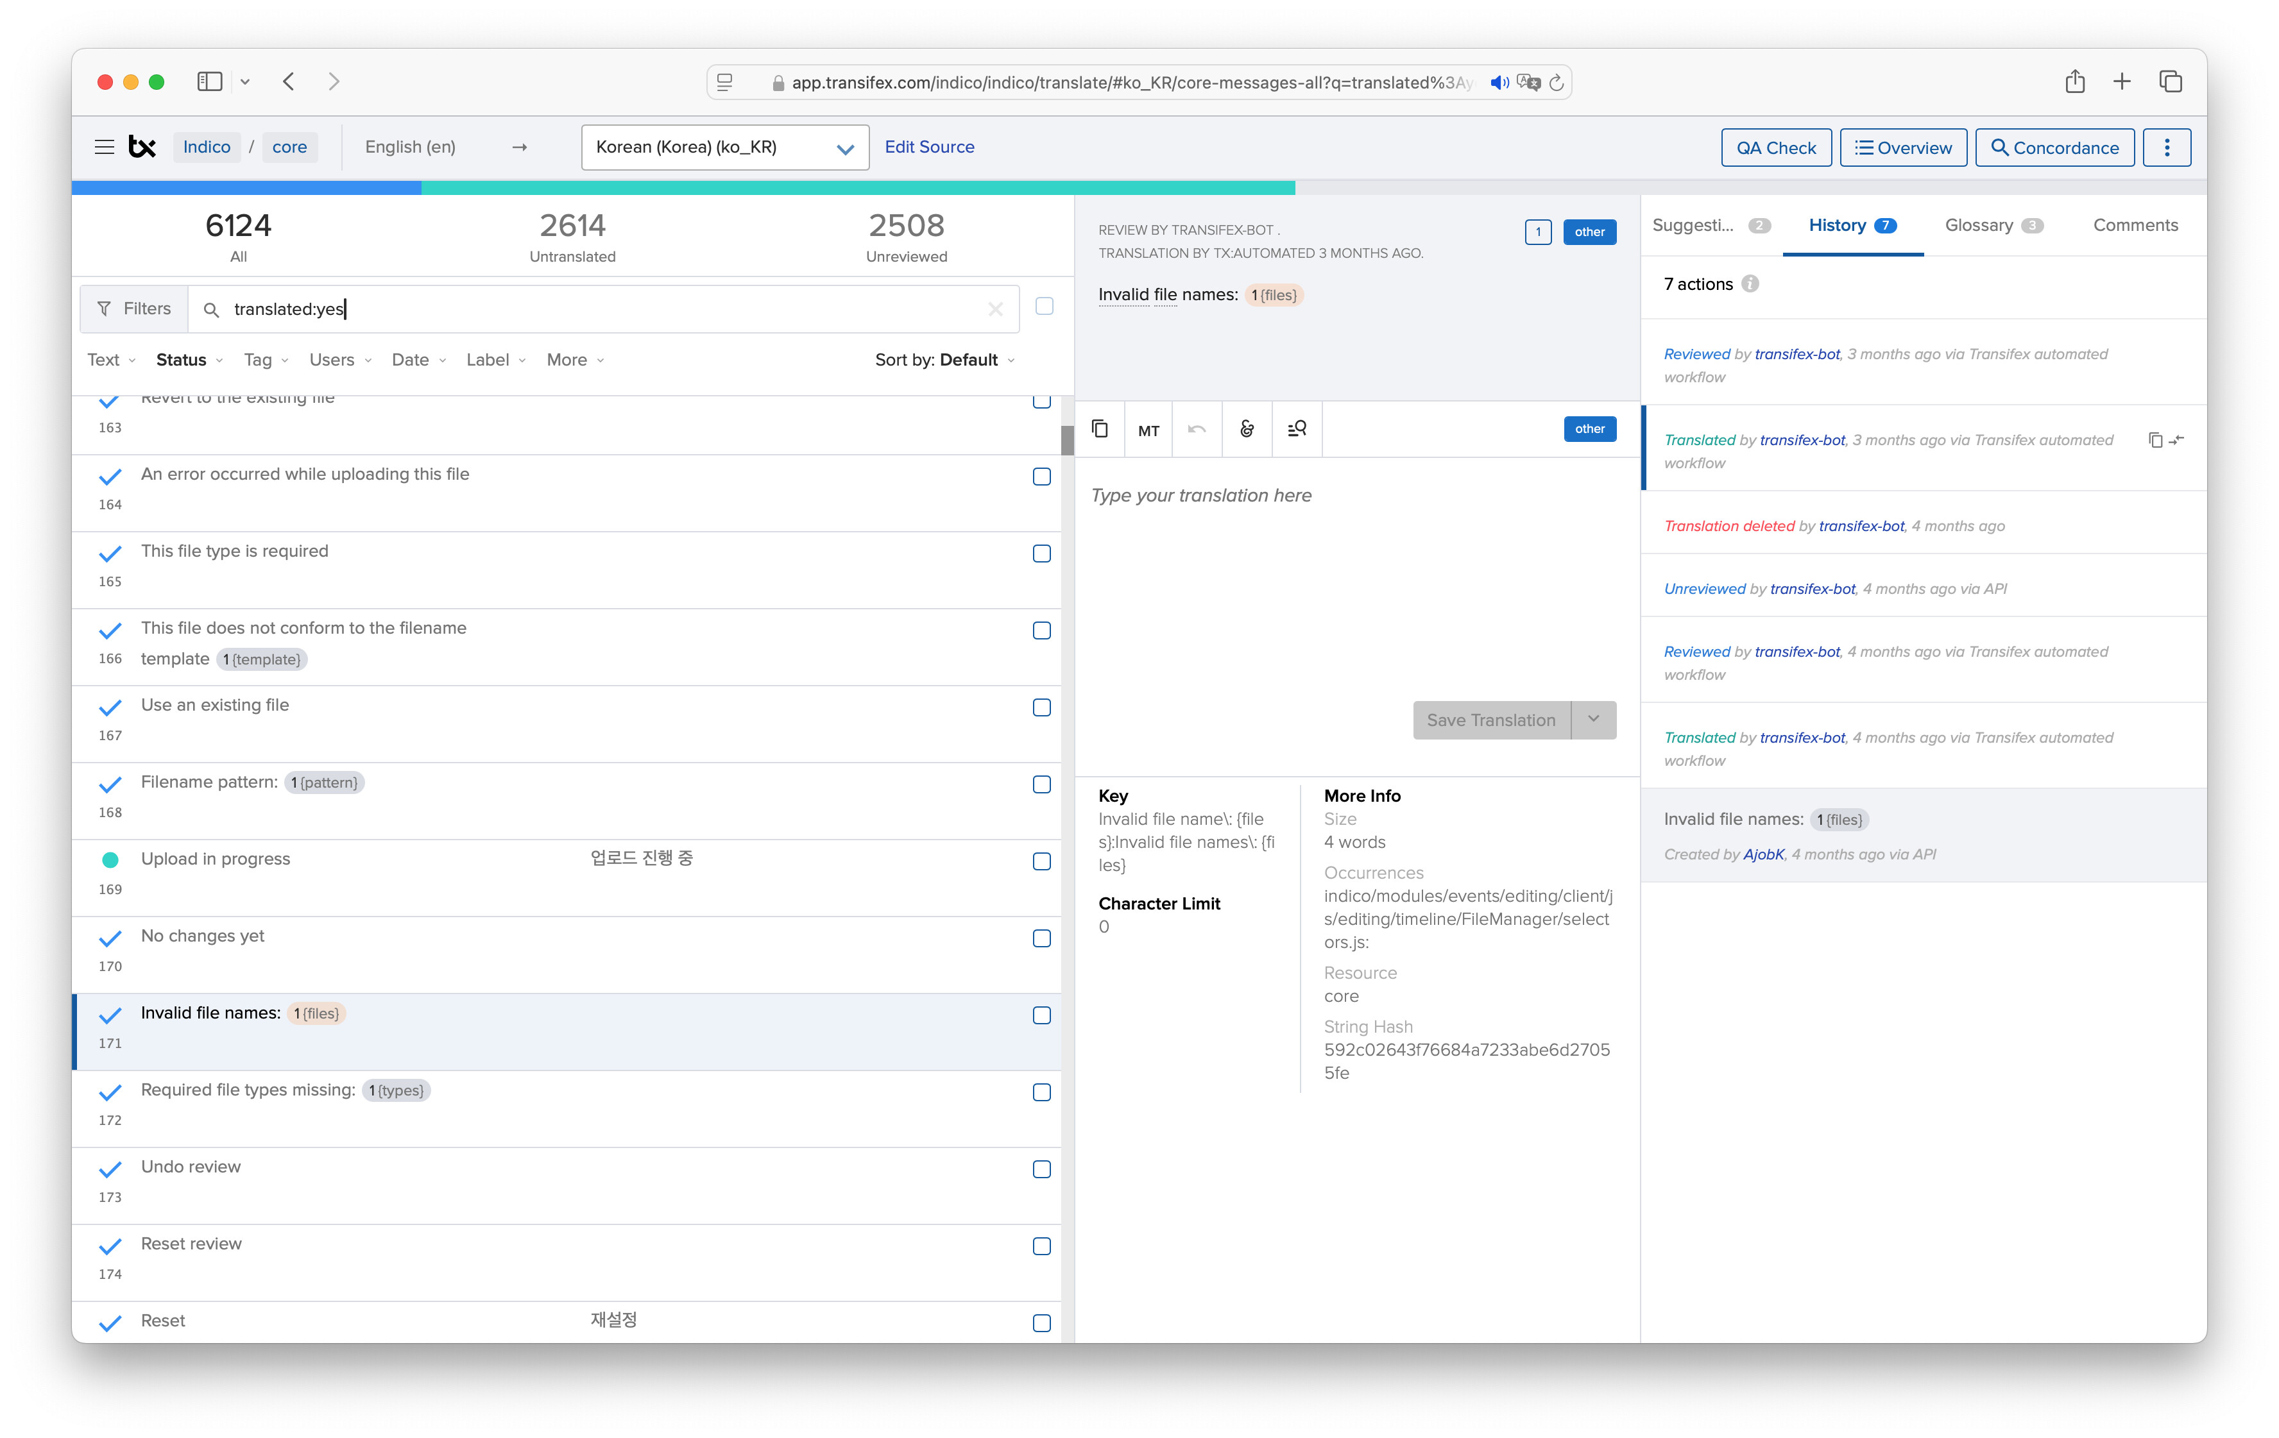Screen dimensions: 2279x1438
Task: Click the 7 actions info icon
Action: coord(1750,283)
